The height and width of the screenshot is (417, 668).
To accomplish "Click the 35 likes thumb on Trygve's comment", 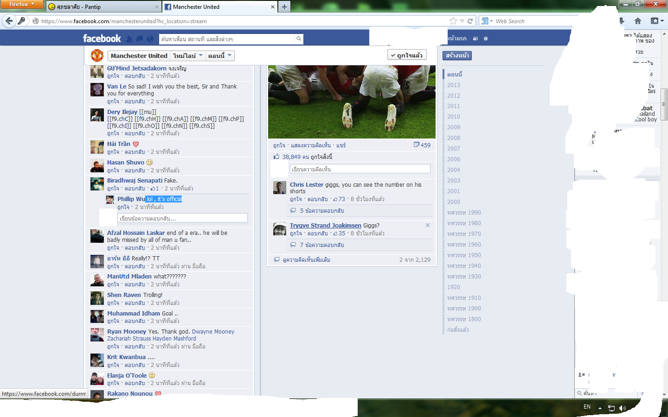I will 335,234.
